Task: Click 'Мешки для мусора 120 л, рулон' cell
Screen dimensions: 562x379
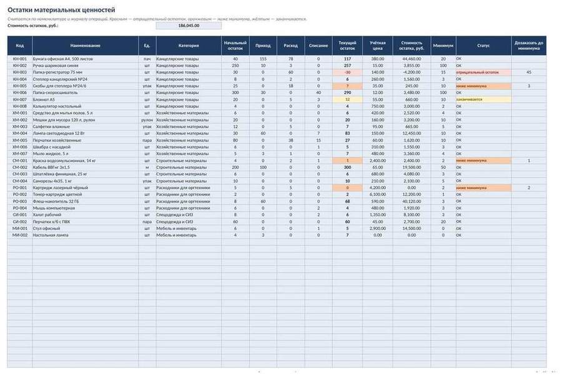Action: coord(86,120)
